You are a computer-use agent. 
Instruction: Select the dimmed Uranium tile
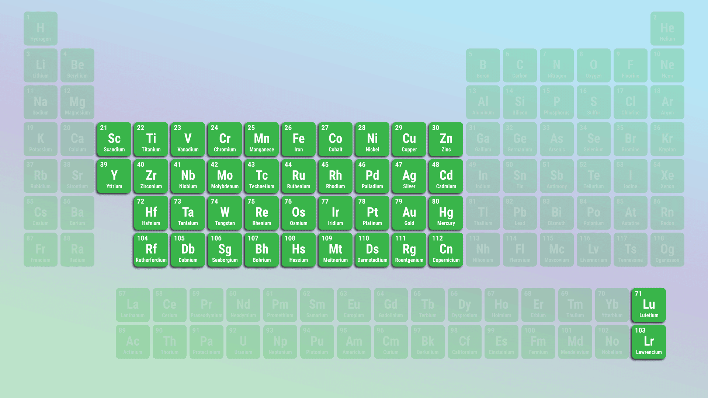click(243, 342)
